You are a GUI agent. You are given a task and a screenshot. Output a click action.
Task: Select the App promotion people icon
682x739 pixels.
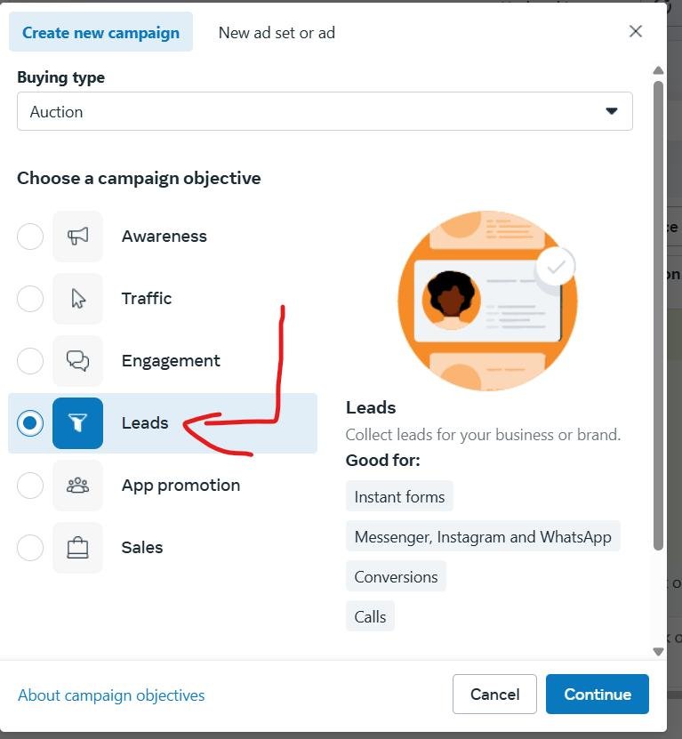click(77, 485)
